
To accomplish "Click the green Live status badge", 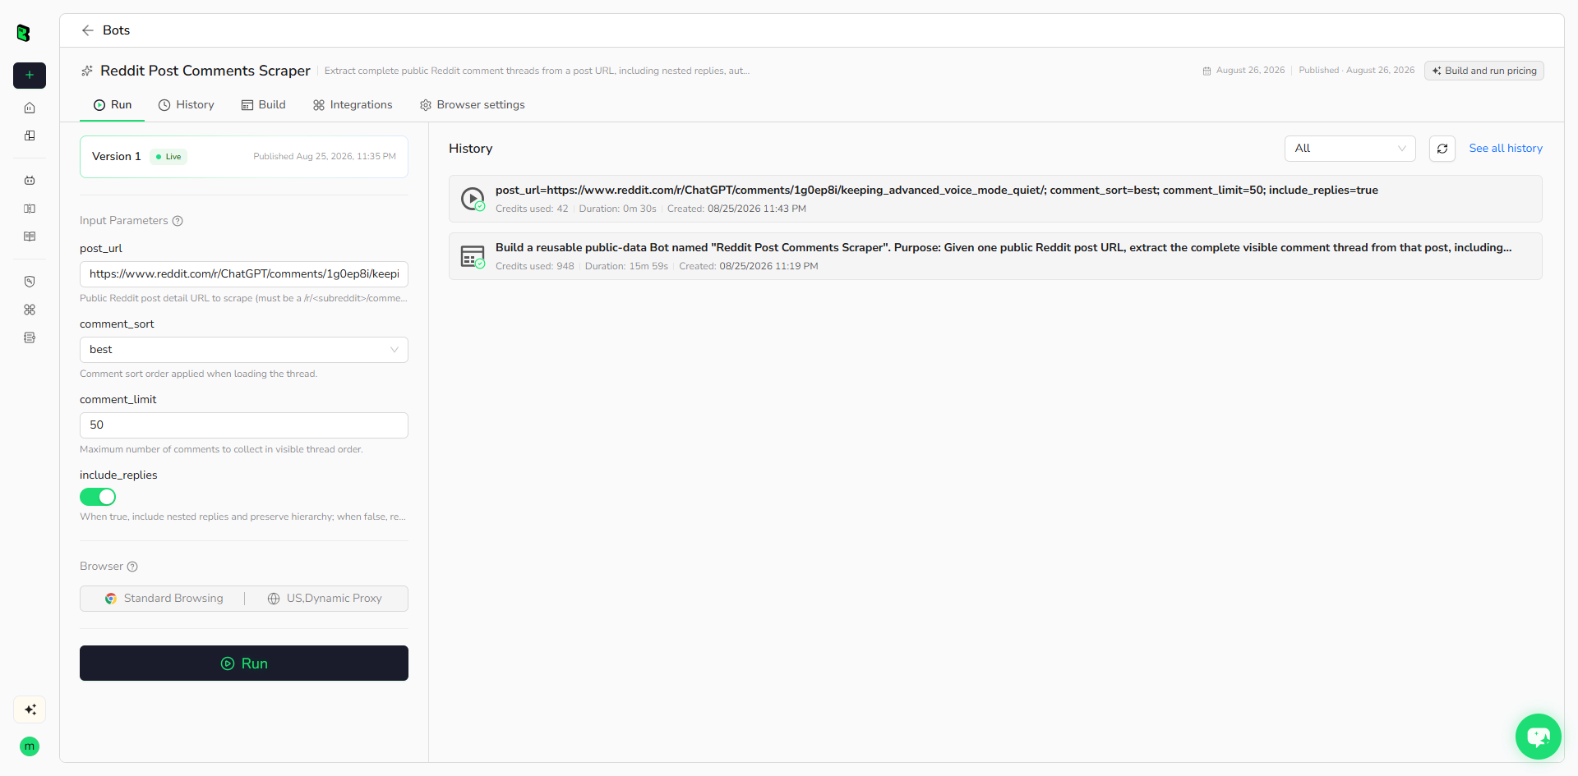I will pyautogui.click(x=168, y=157).
